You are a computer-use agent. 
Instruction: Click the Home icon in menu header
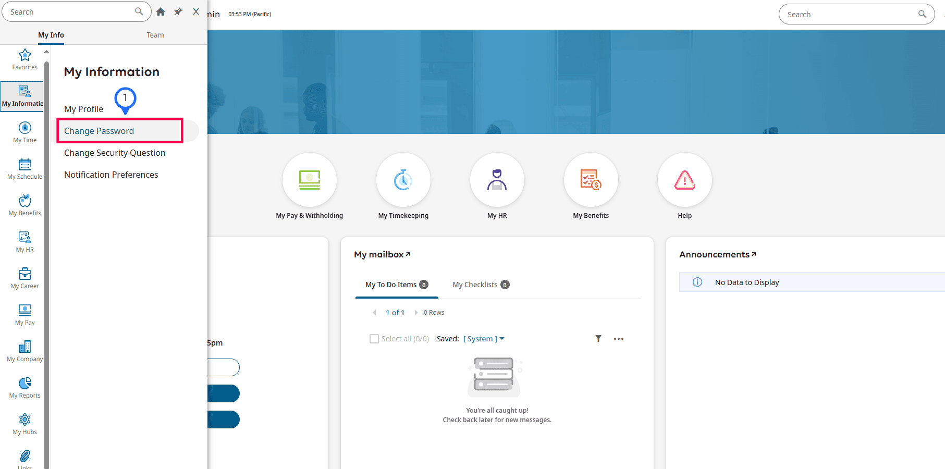[161, 11]
